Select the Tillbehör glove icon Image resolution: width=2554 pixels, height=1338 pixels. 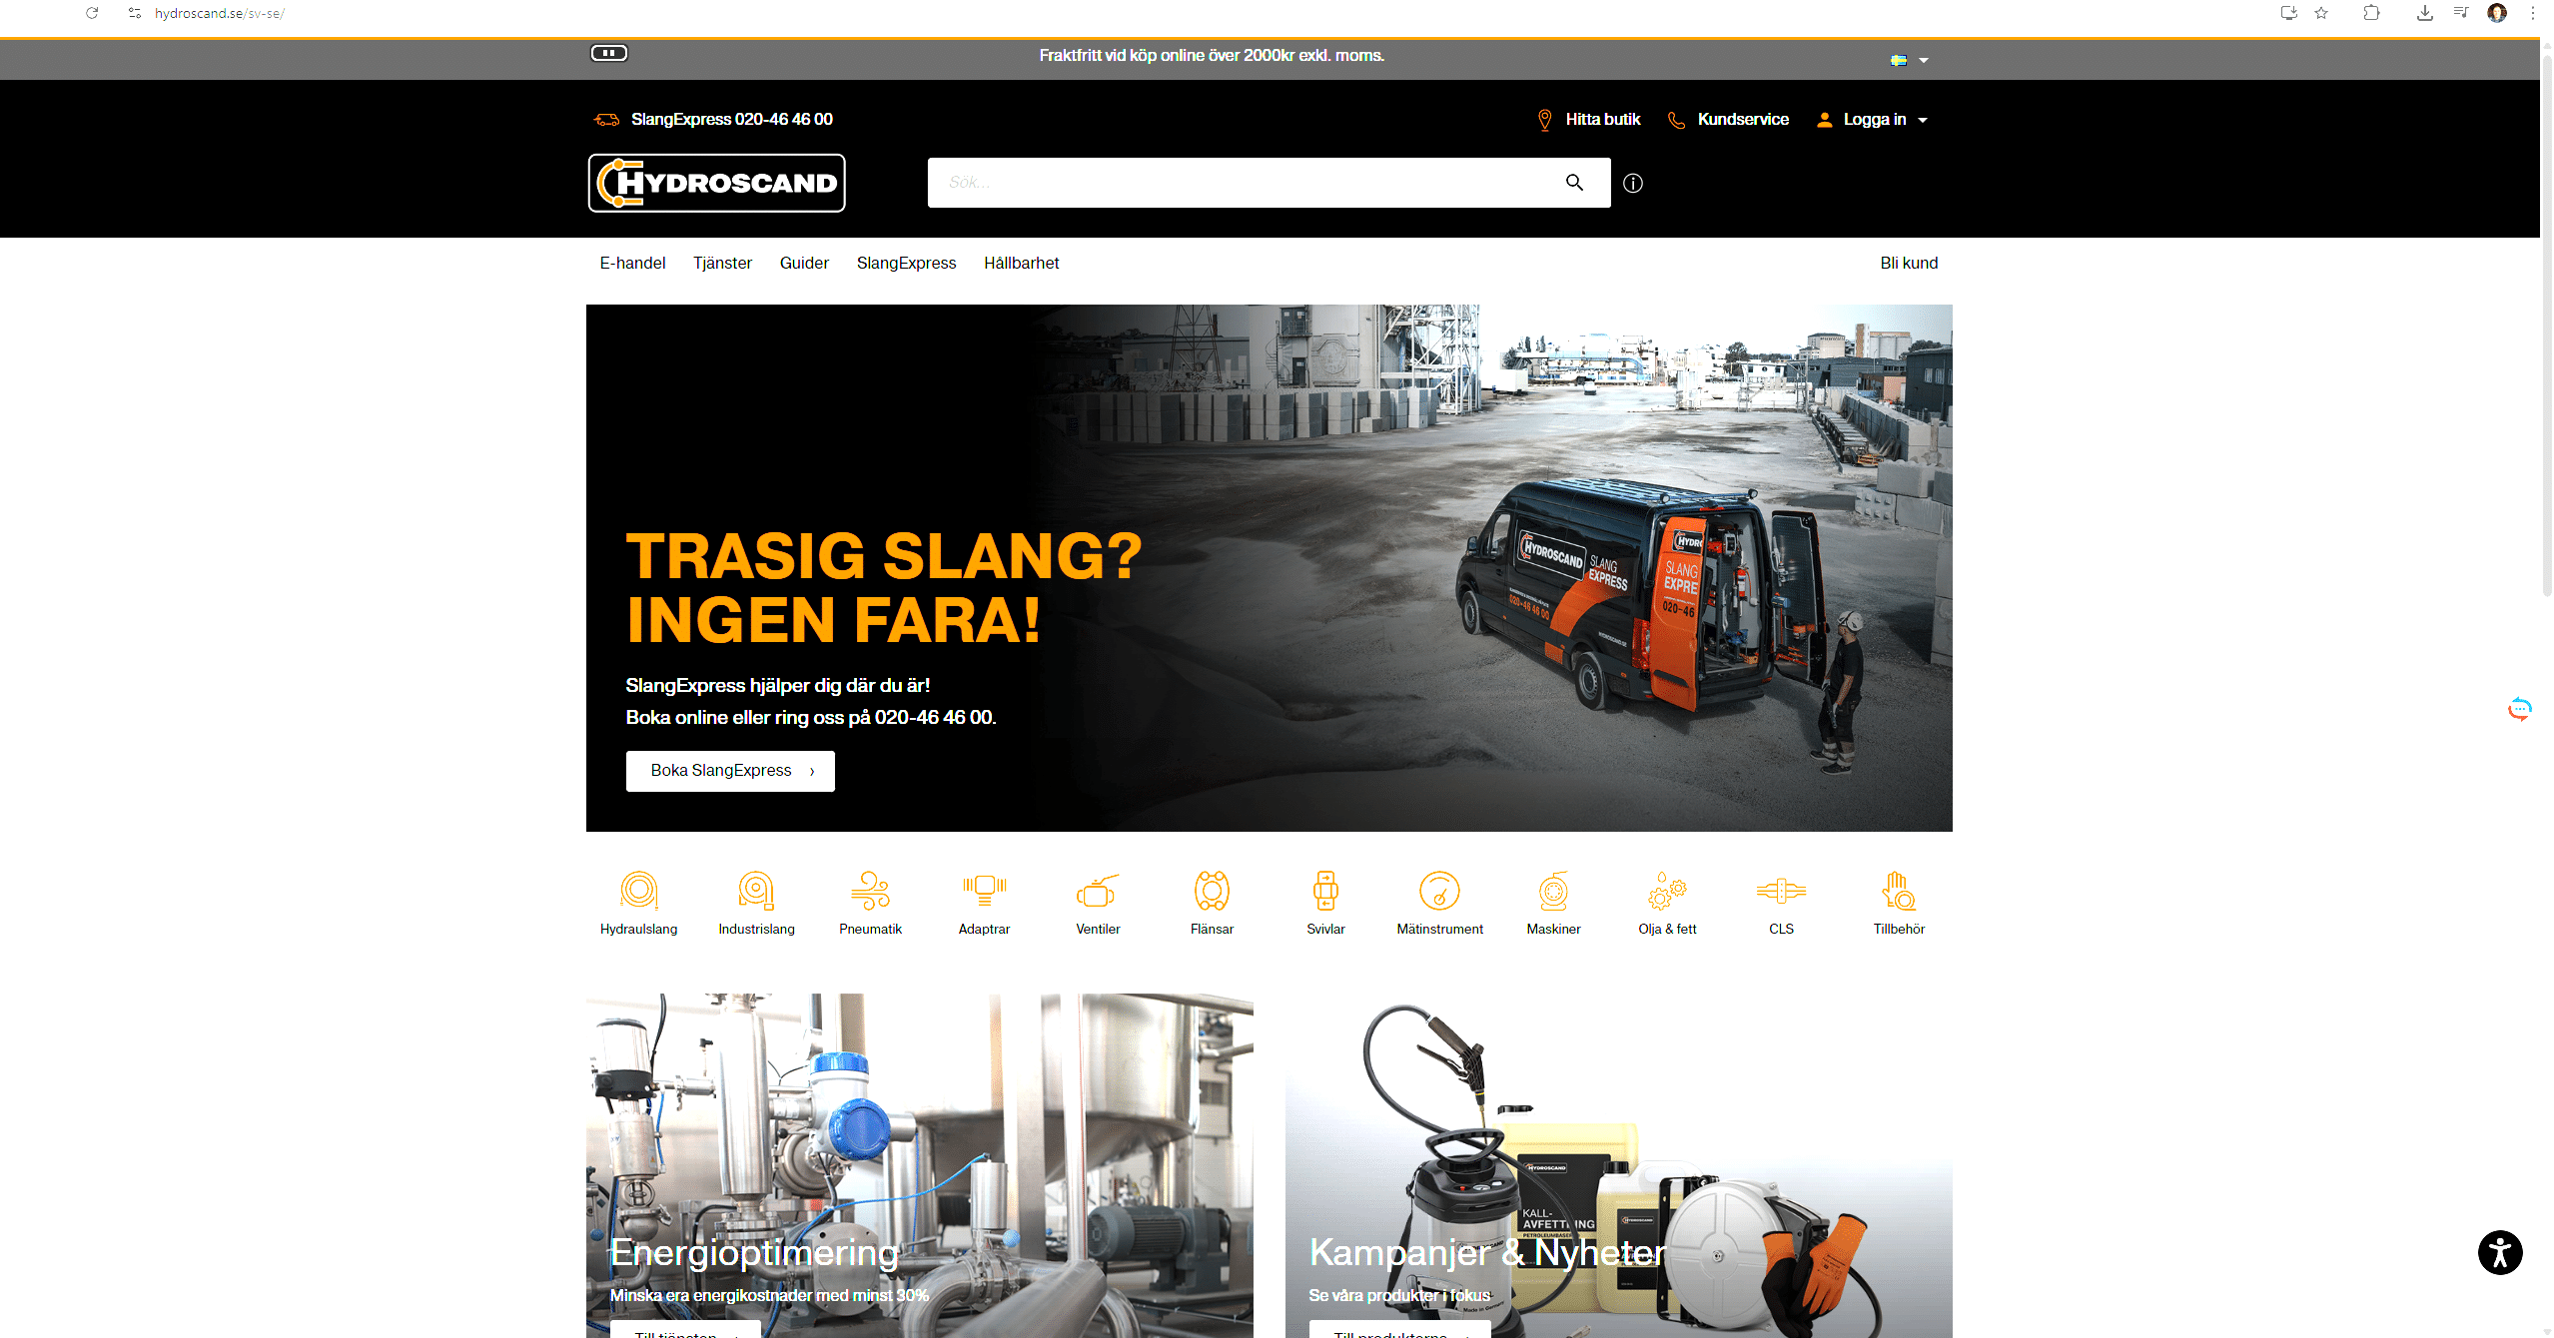1898,891
